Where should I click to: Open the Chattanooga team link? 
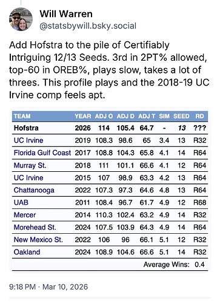(x=34, y=190)
